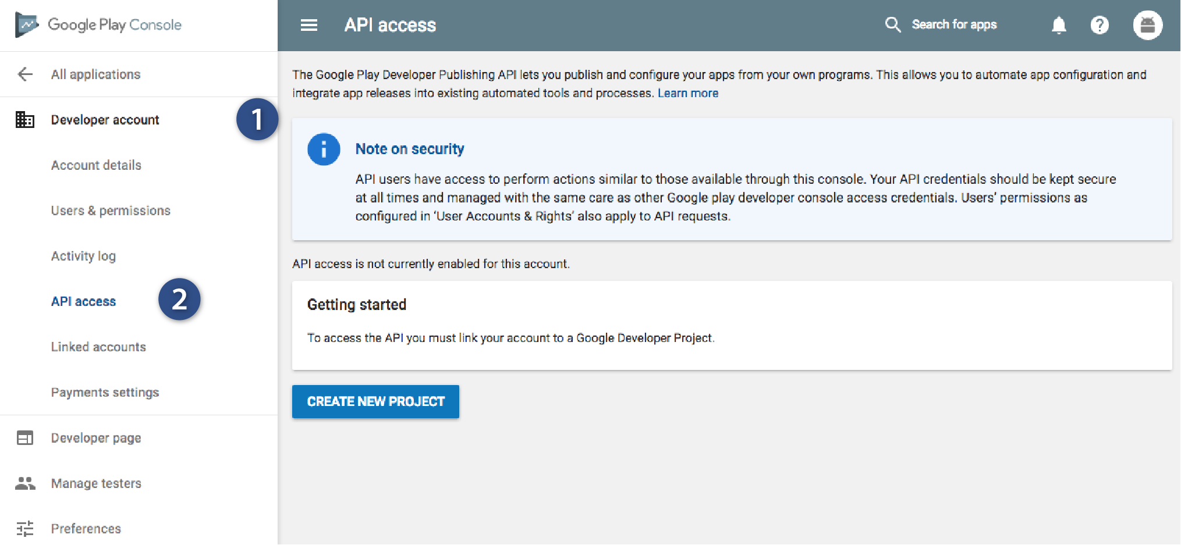Open Manage testers
This screenshot has width=1181, height=545.
tap(96, 483)
